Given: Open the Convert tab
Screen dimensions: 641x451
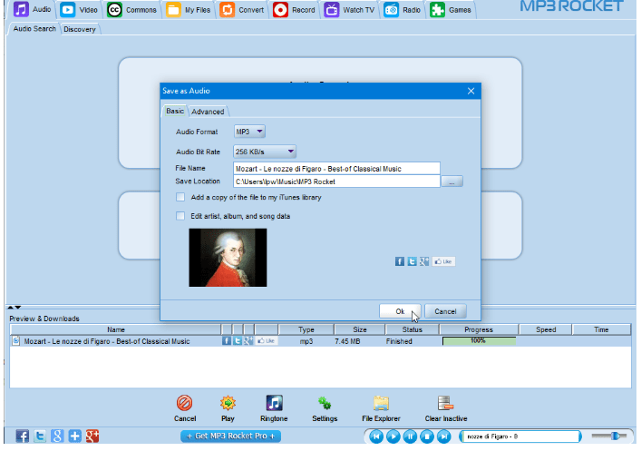Looking at the screenshot, I should [x=241, y=10].
